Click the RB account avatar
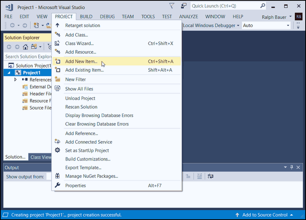 299,17
